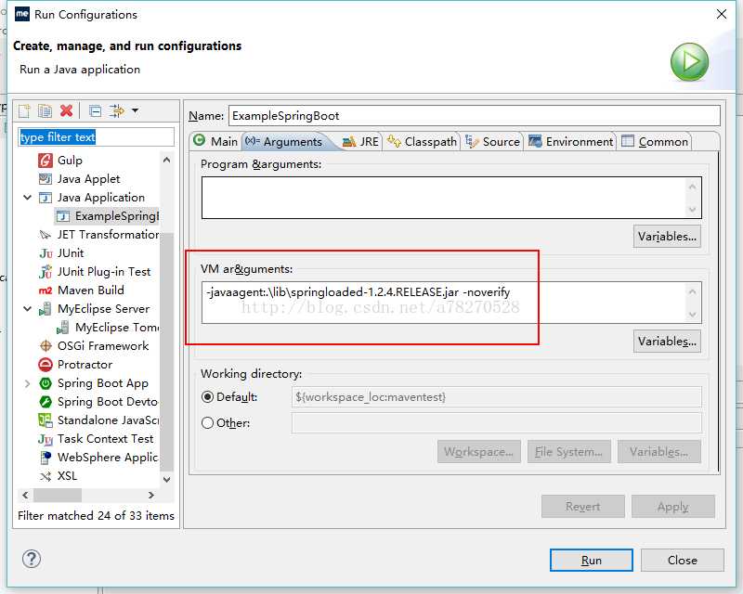
Task: Click the File System... button
Action: pyautogui.click(x=569, y=451)
